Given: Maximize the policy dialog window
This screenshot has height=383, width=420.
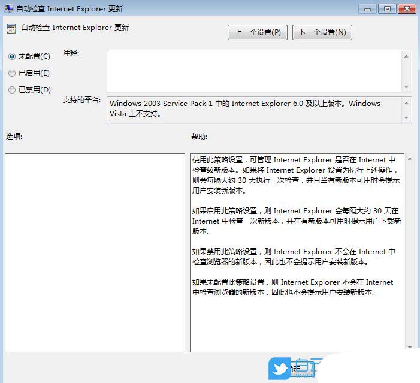Looking at the screenshot, I should pyautogui.click(x=387, y=9).
